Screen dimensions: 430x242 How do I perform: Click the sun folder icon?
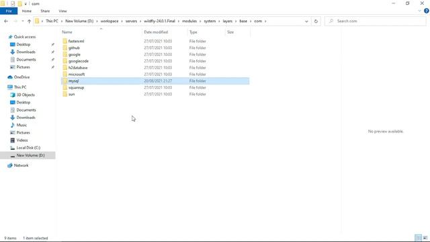click(64, 94)
